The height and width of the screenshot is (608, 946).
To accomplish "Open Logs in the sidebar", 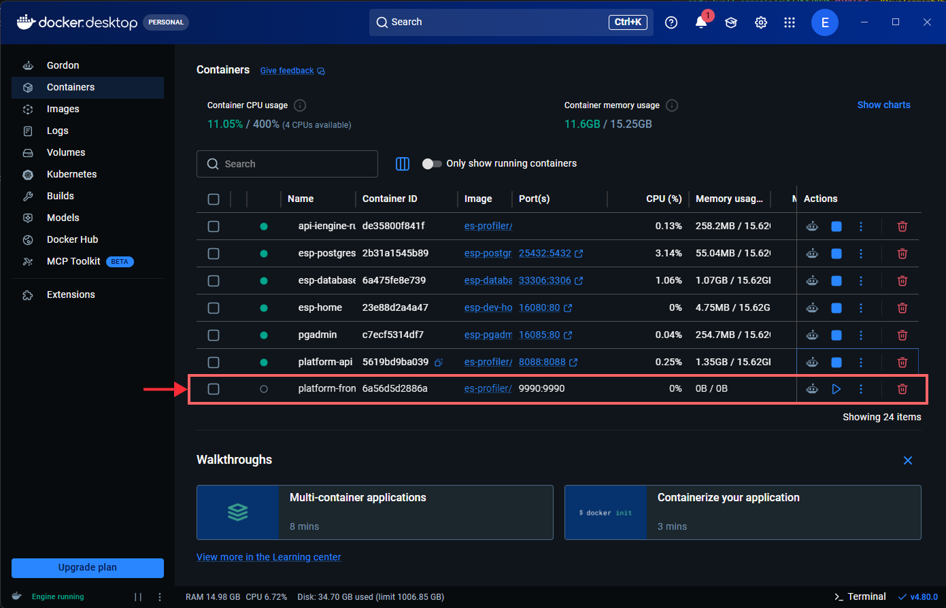I will [x=88, y=131].
